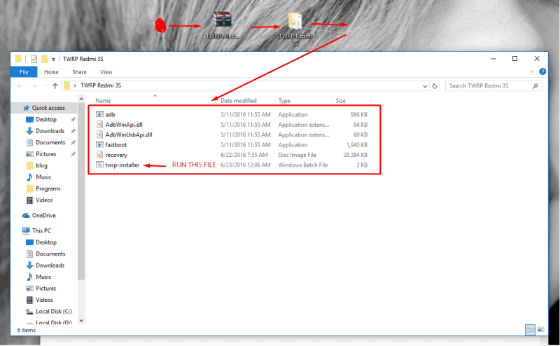Sort by Name column header
The width and height of the screenshot is (560, 346).
(x=103, y=101)
